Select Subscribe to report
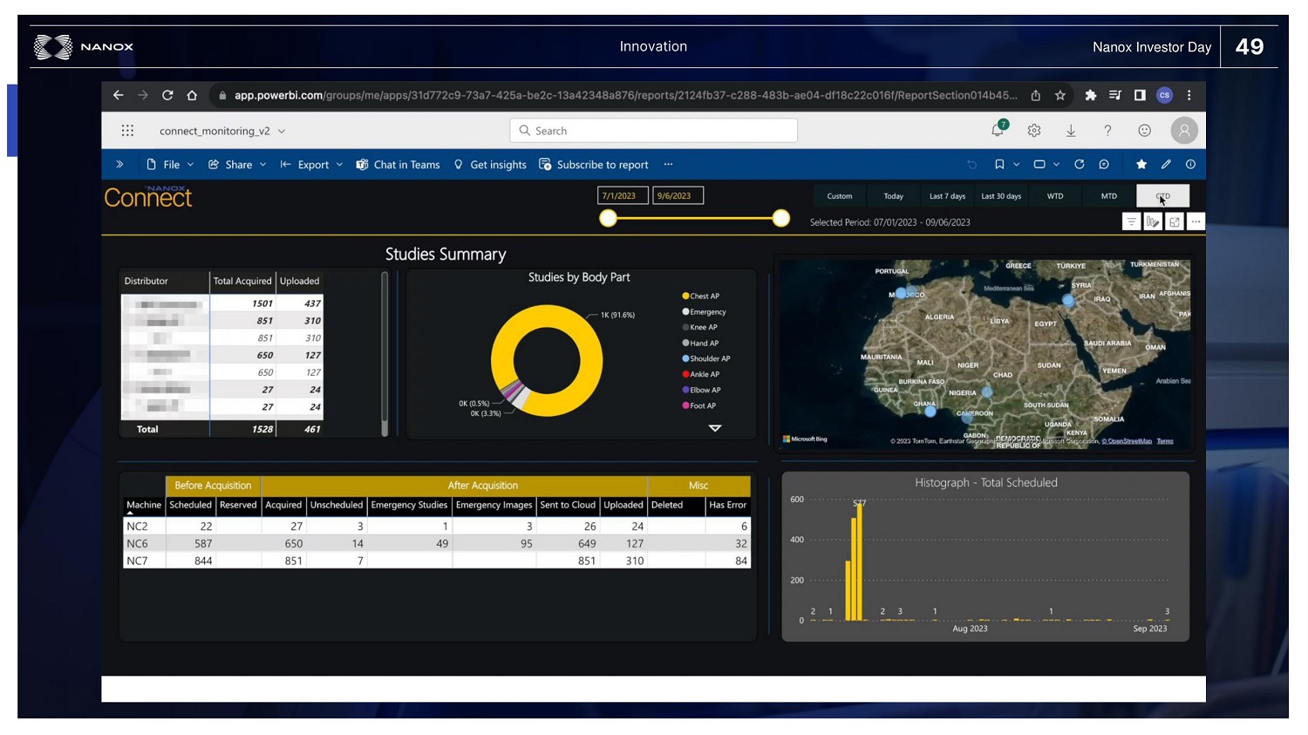 pyautogui.click(x=594, y=165)
